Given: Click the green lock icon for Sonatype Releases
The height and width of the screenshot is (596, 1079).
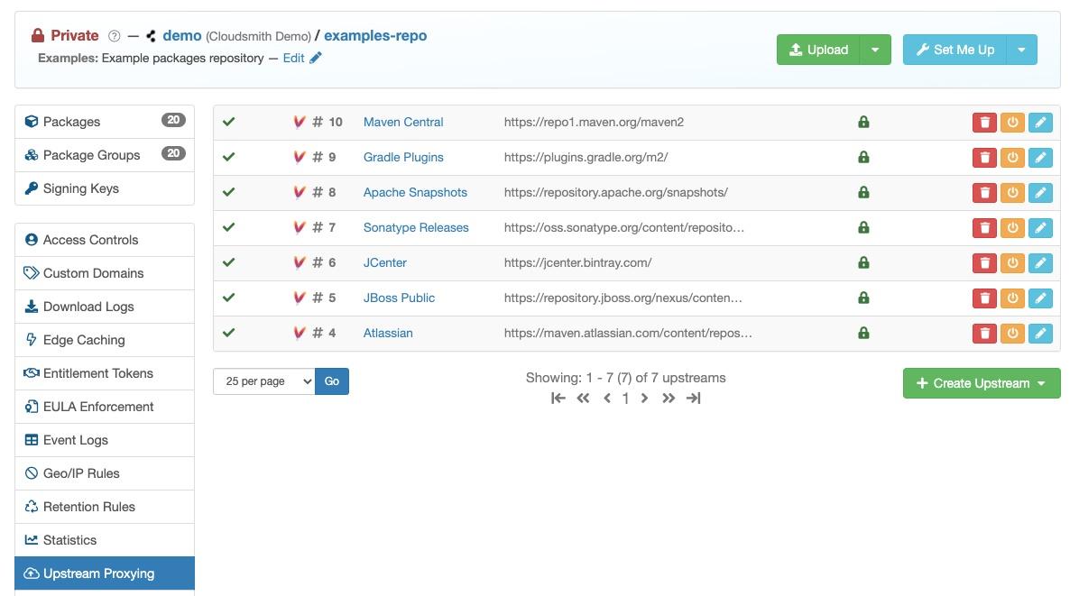Looking at the screenshot, I should (x=863, y=227).
